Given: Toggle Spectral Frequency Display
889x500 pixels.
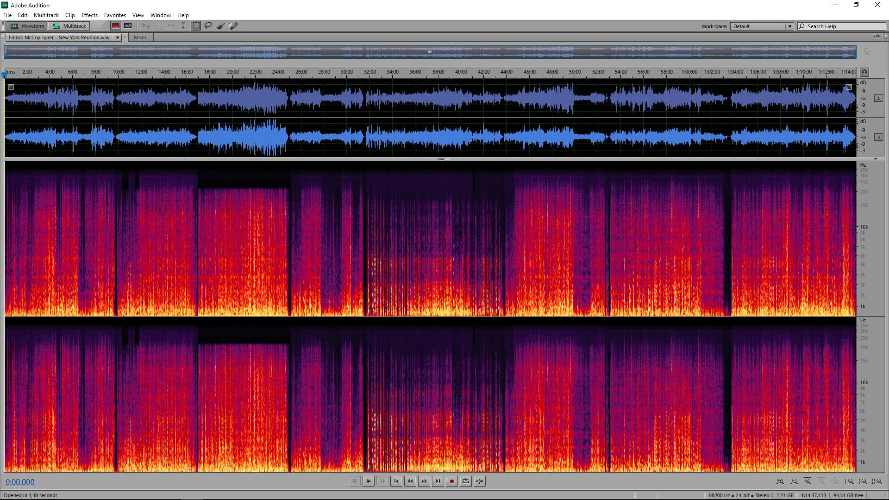Looking at the screenshot, I should (x=116, y=26).
